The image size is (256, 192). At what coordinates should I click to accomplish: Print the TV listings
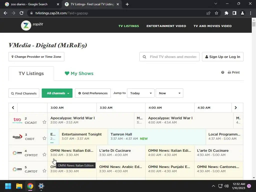coord(234,72)
